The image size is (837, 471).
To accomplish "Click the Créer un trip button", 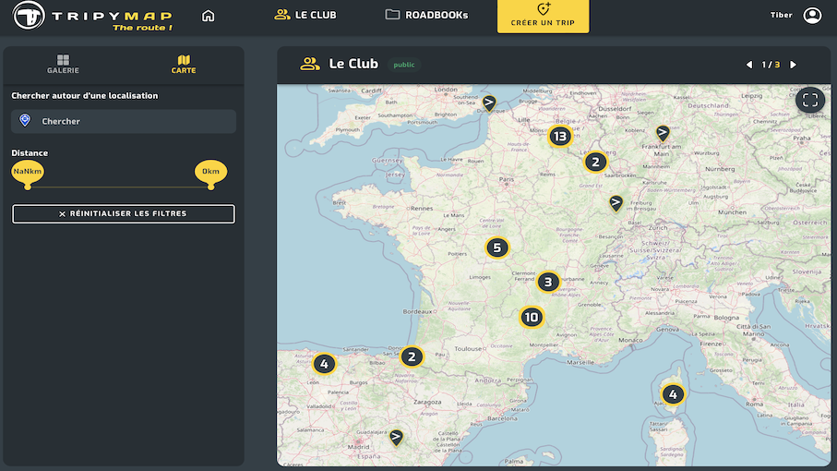I will click(x=543, y=16).
